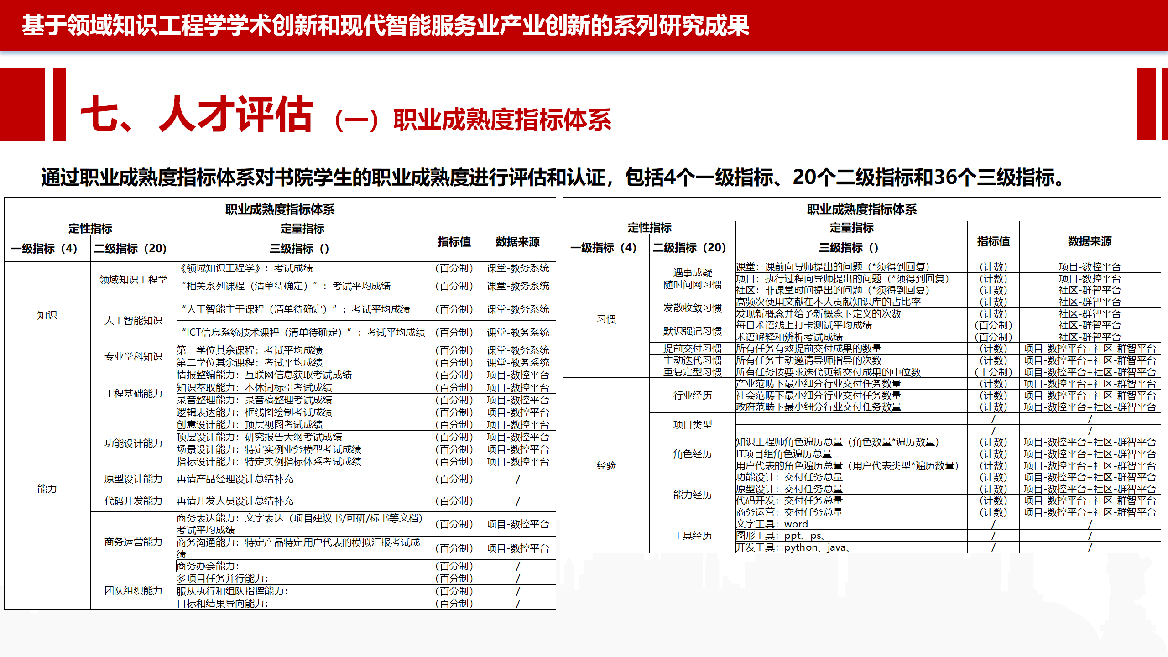Select the 工程基础能力 cell
This screenshot has width=1168, height=657.
(x=133, y=393)
